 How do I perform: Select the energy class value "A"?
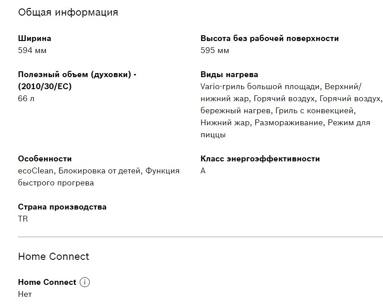click(x=203, y=171)
